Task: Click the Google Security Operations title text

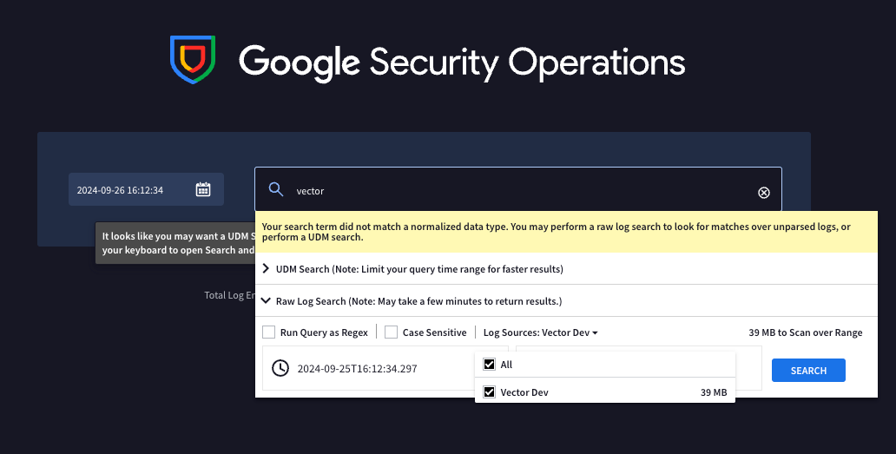Action: pyautogui.click(x=462, y=62)
